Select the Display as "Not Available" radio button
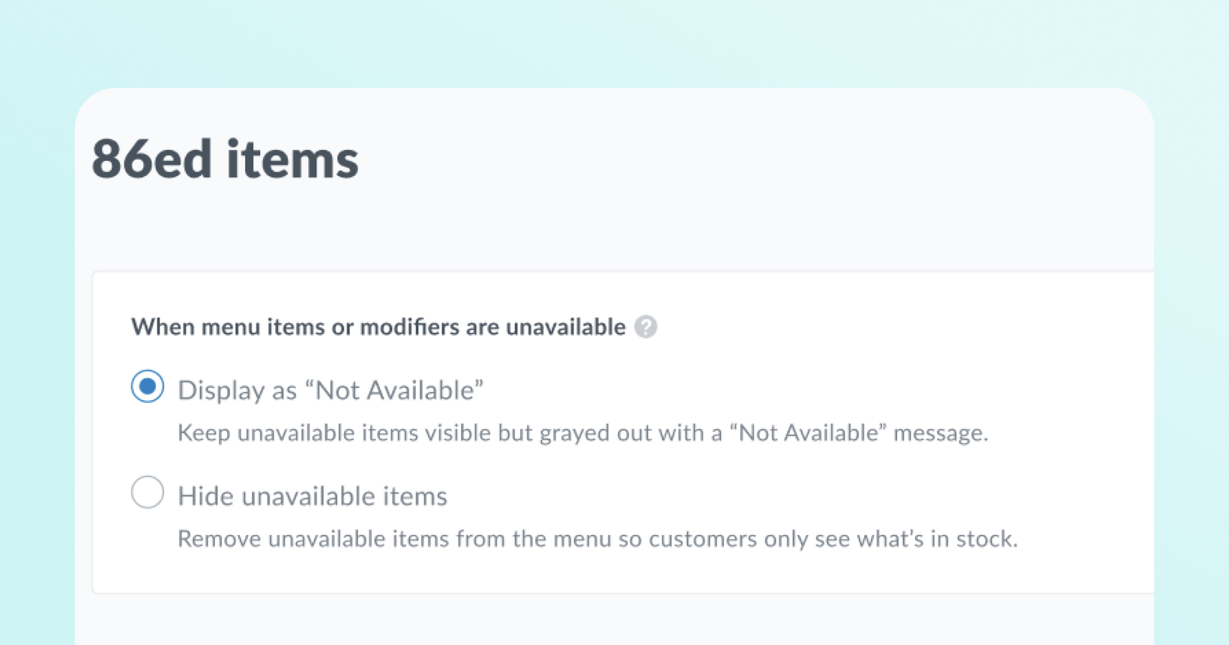 pos(148,387)
